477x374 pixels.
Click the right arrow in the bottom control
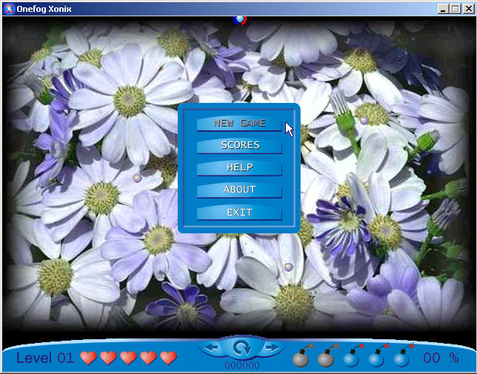272,347
